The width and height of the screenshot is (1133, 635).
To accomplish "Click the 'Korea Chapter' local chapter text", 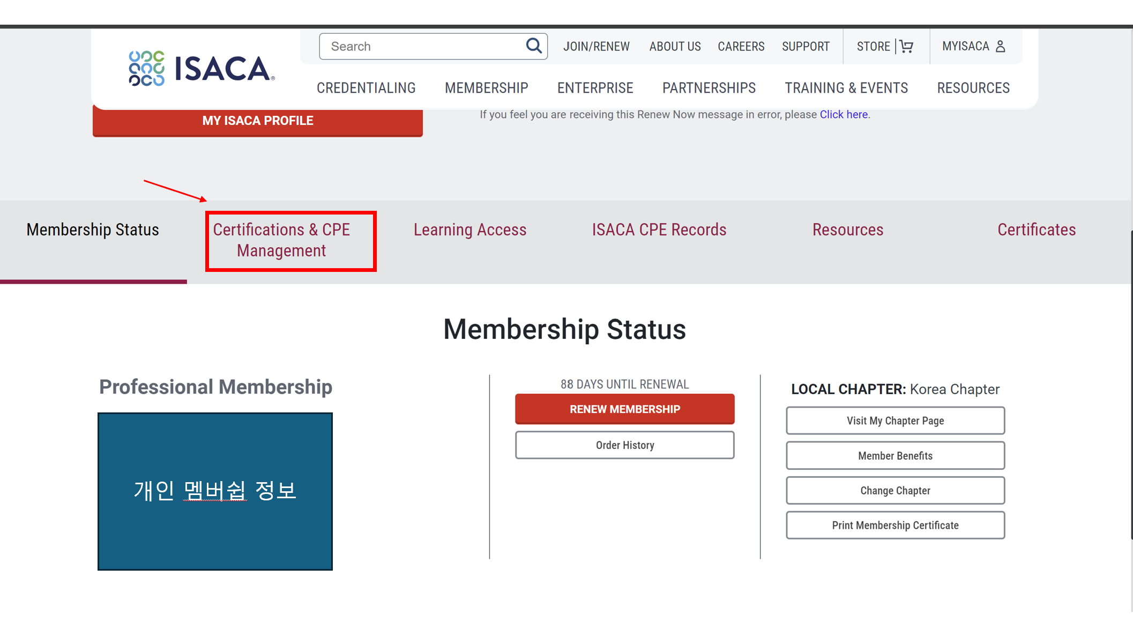I will pos(955,389).
